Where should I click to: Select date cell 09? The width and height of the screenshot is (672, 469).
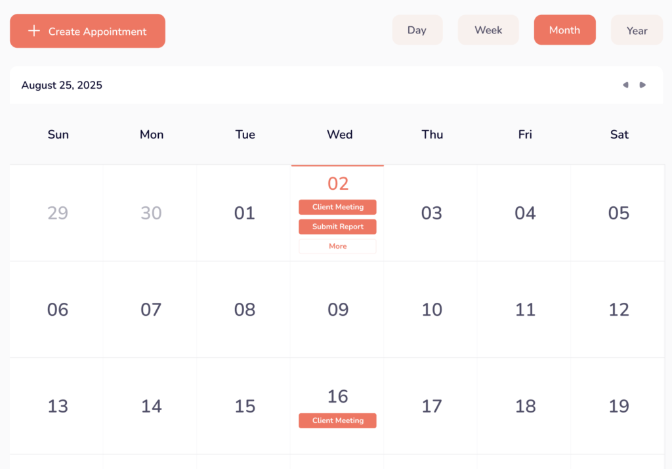[x=338, y=309]
